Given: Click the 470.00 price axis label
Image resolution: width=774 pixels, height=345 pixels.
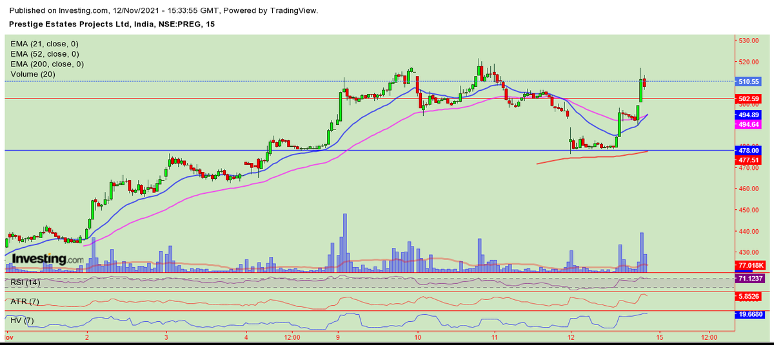Looking at the screenshot, I should [x=748, y=168].
